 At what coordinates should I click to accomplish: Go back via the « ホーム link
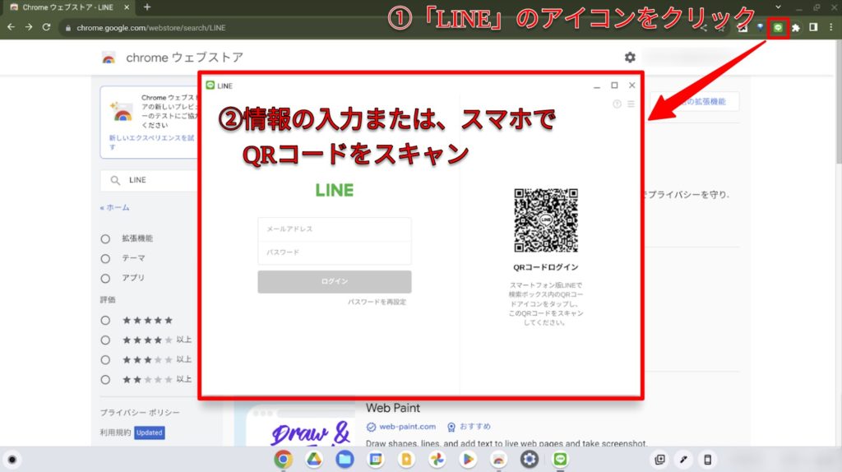114,208
